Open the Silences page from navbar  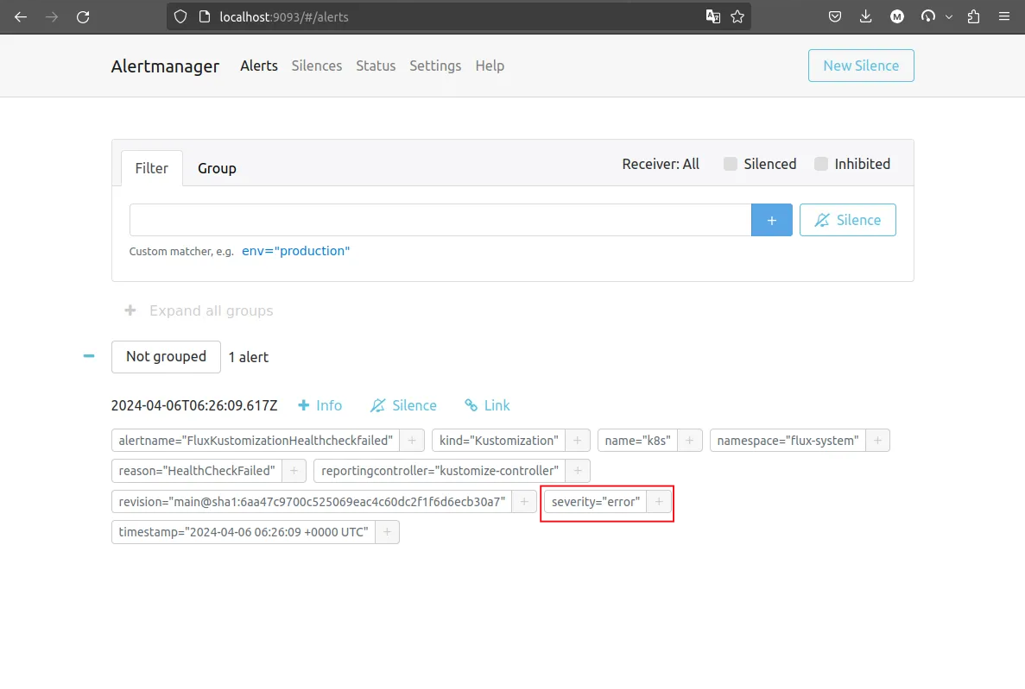(x=316, y=66)
